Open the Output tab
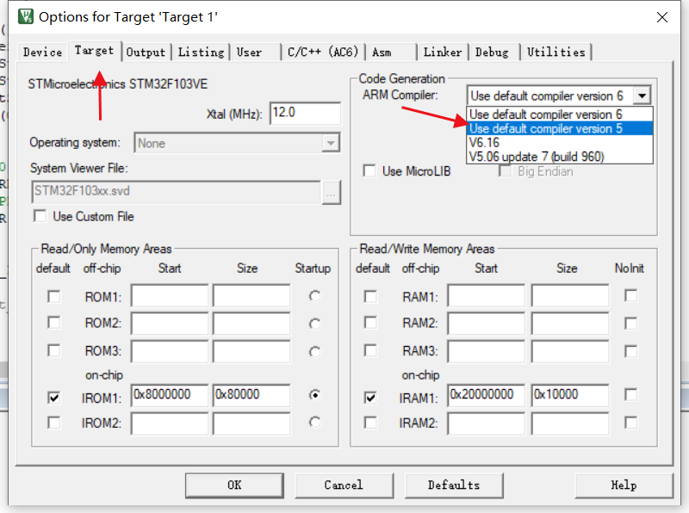Image resolution: width=689 pixels, height=513 pixels. click(146, 53)
